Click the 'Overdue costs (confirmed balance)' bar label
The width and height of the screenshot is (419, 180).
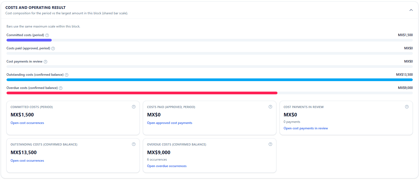[32, 88]
